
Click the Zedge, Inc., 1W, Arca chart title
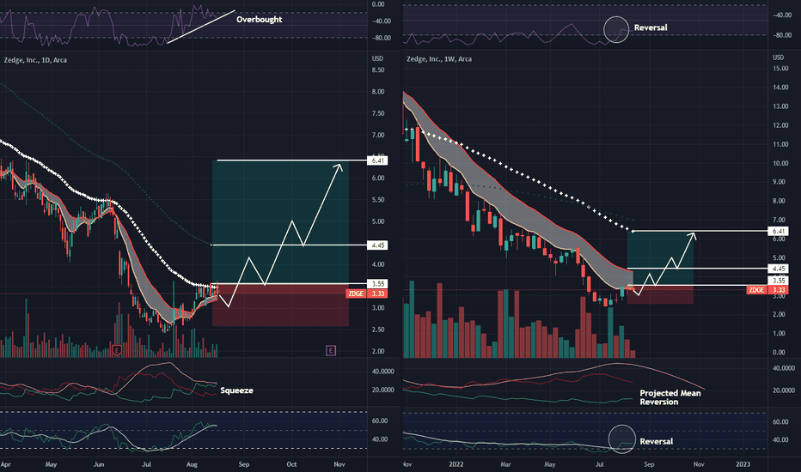(x=439, y=58)
